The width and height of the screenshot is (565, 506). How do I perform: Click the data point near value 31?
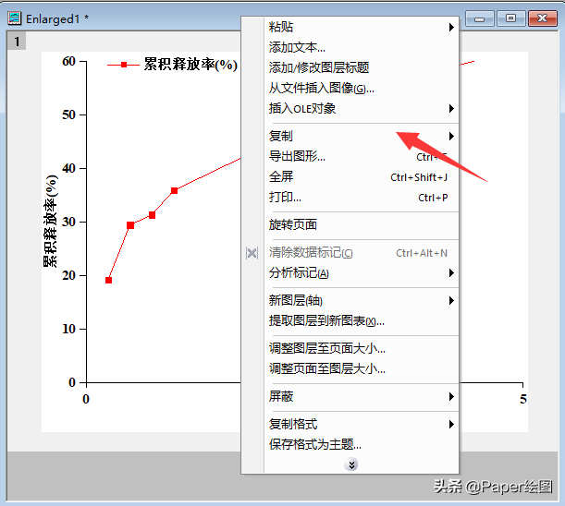coord(152,215)
